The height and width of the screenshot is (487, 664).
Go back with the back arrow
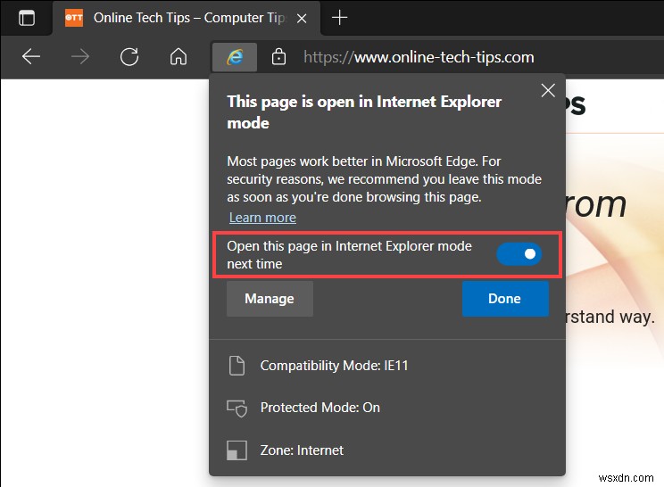coord(31,57)
